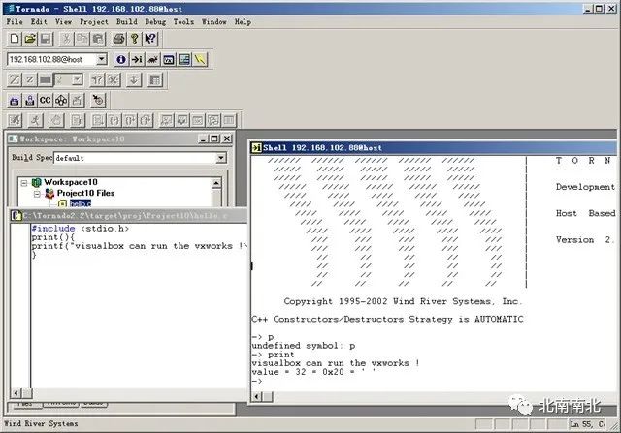Open the Project menu
Screen dimensions: 621x433
94,21
